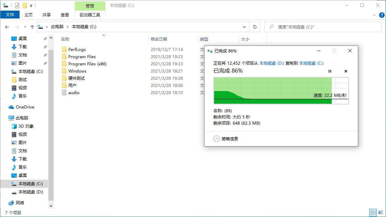386x217 pixels.
Task: Open 本地磁盘 (D:) in the sidebar
Action: coord(31,192)
